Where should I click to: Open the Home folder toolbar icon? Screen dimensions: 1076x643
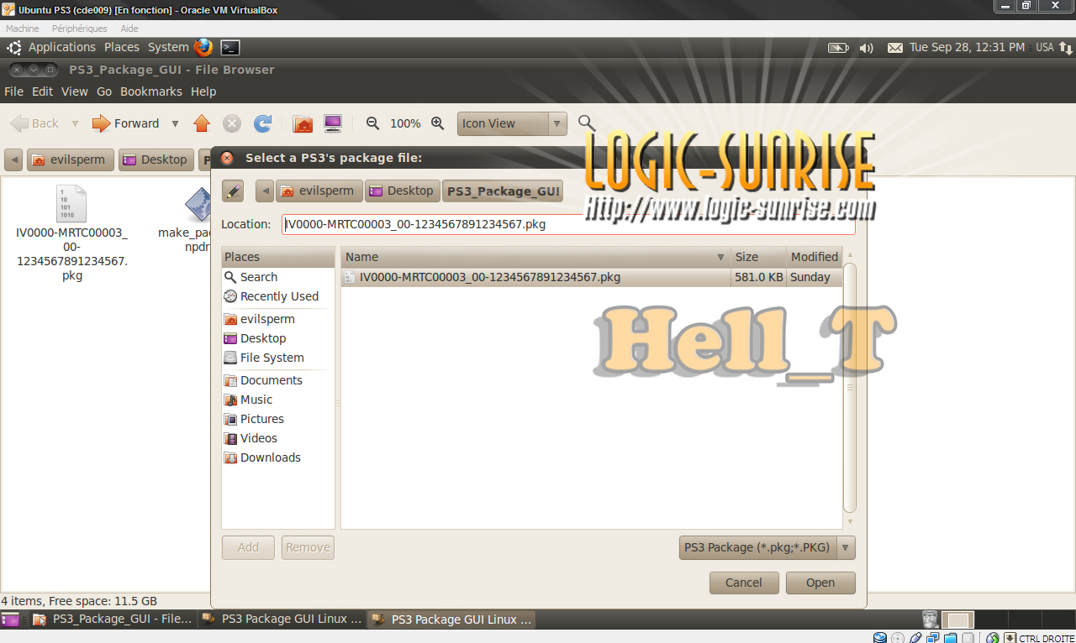(303, 123)
